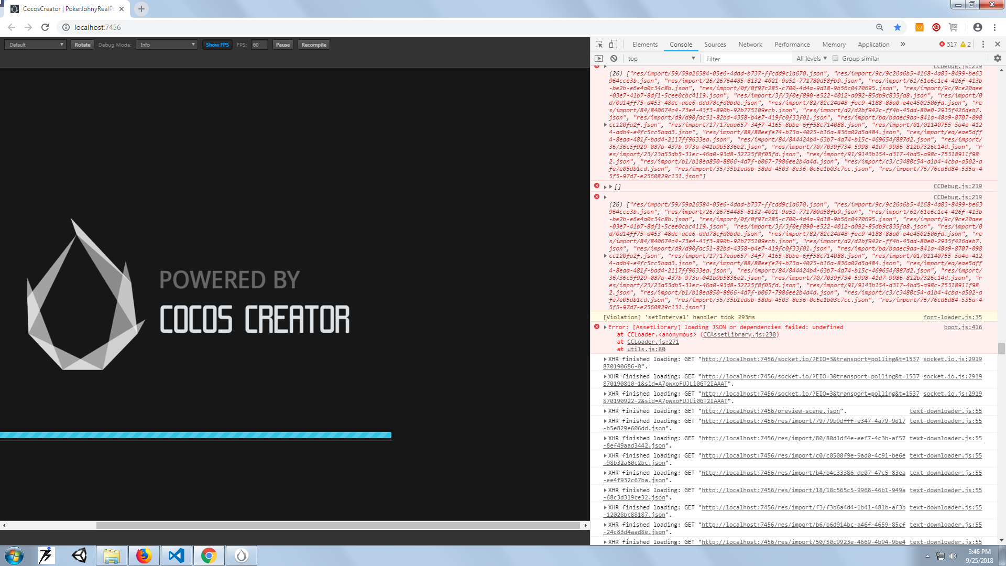Expand the preview-scene.json XHR entry
Screen dimensions: 1006x566
coord(605,411)
